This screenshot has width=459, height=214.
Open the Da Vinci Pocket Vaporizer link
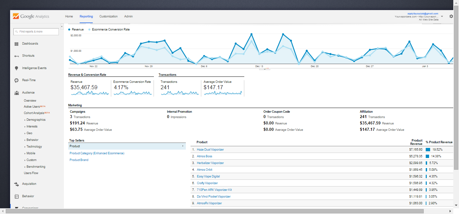[x=214, y=197]
